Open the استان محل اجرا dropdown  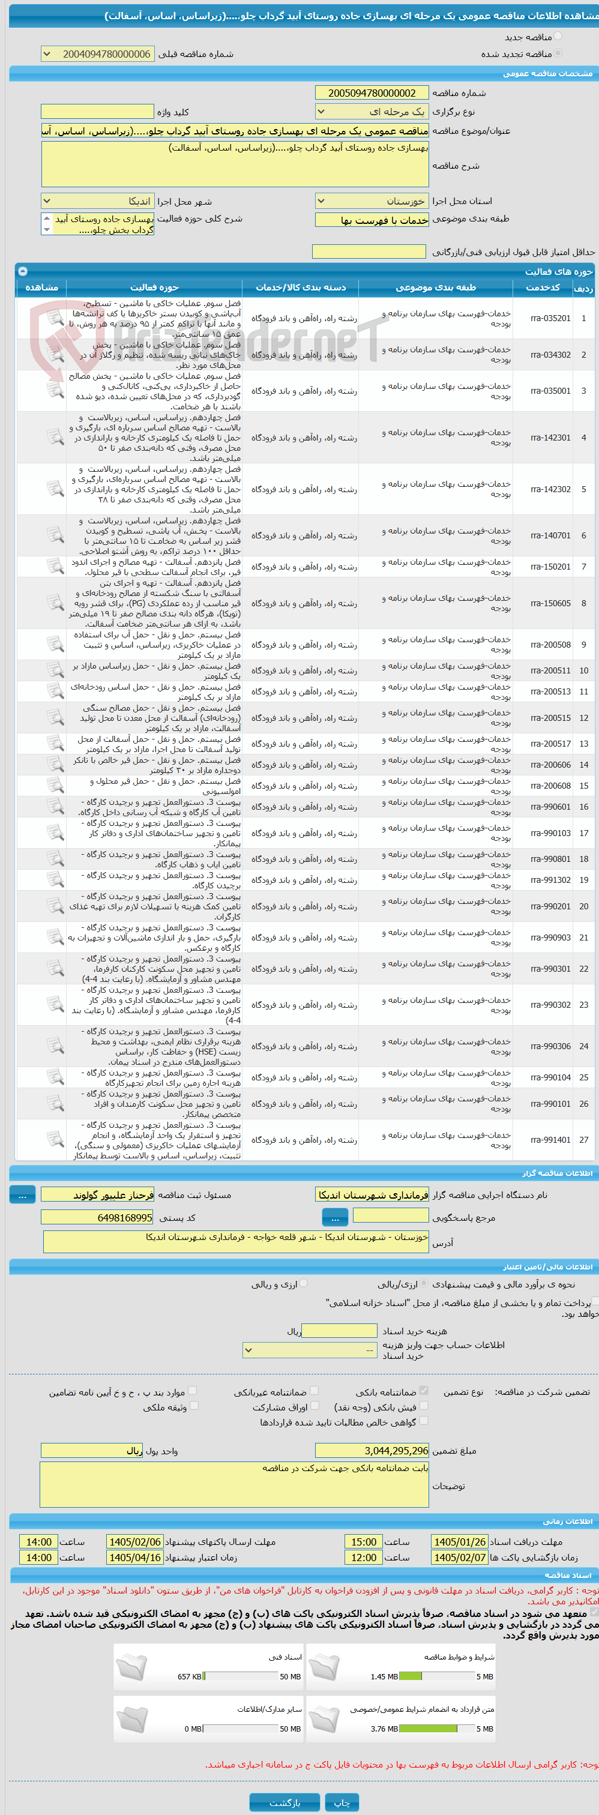[372, 201]
